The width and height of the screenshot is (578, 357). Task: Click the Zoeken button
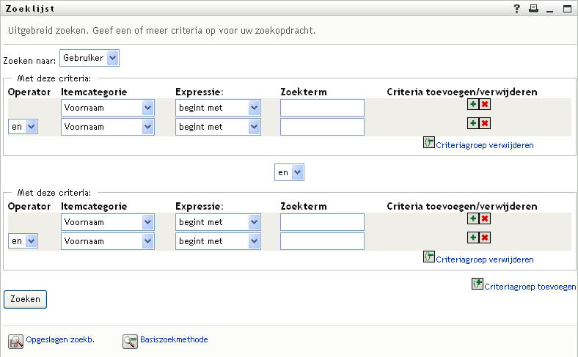pos(25,299)
